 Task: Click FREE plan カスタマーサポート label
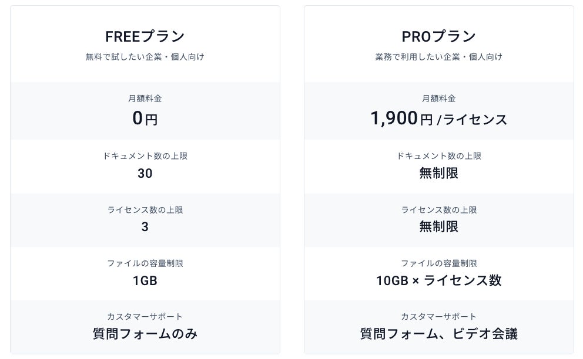[x=145, y=317]
